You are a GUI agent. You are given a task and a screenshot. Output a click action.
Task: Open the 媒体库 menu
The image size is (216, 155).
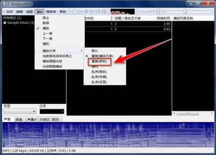[x=51, y=12]
